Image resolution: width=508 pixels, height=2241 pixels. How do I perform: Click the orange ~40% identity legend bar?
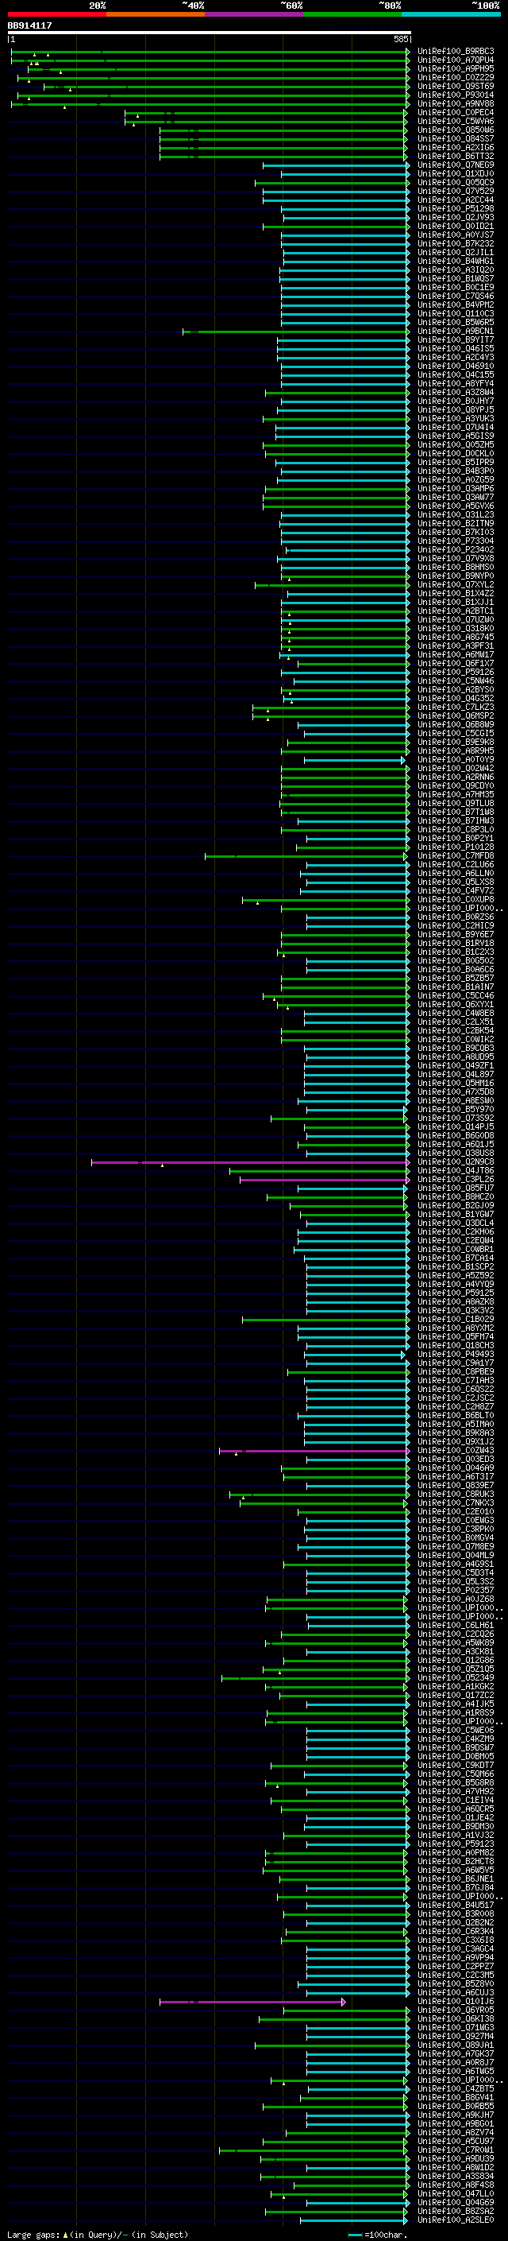pyautogui.click(x=156, y=14)
